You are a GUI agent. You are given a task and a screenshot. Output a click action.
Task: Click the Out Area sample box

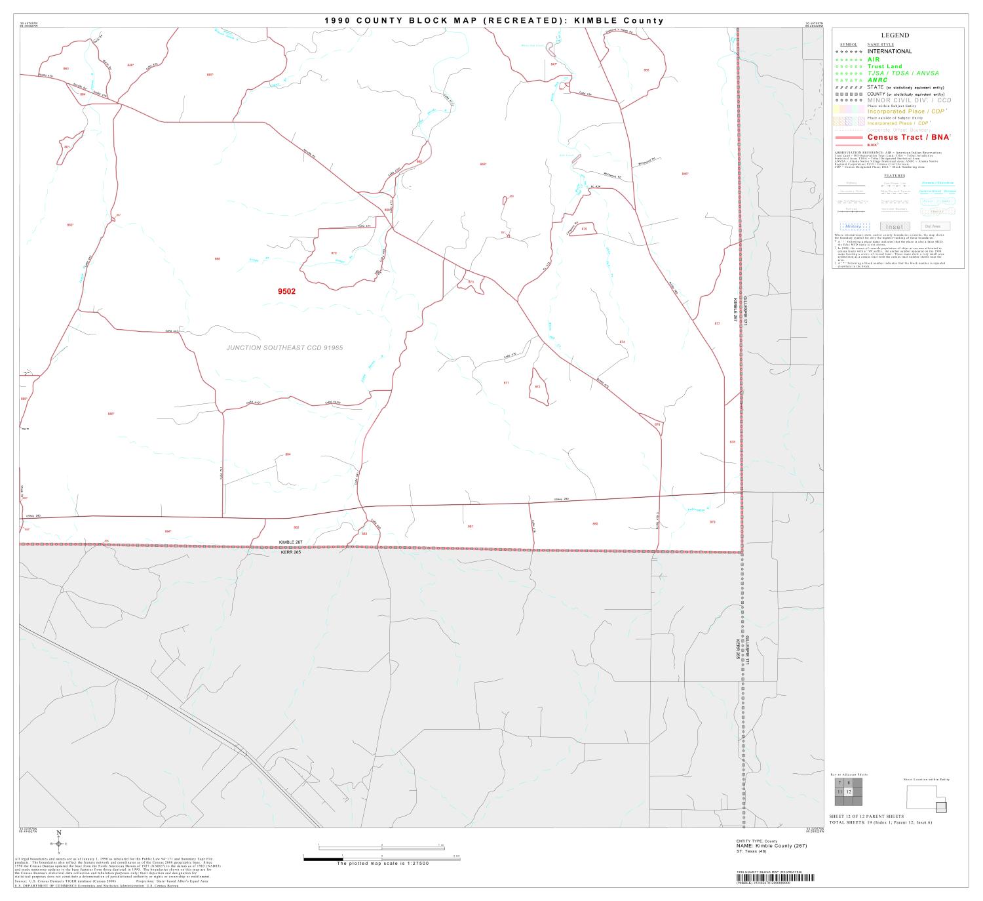click(936, 226)
